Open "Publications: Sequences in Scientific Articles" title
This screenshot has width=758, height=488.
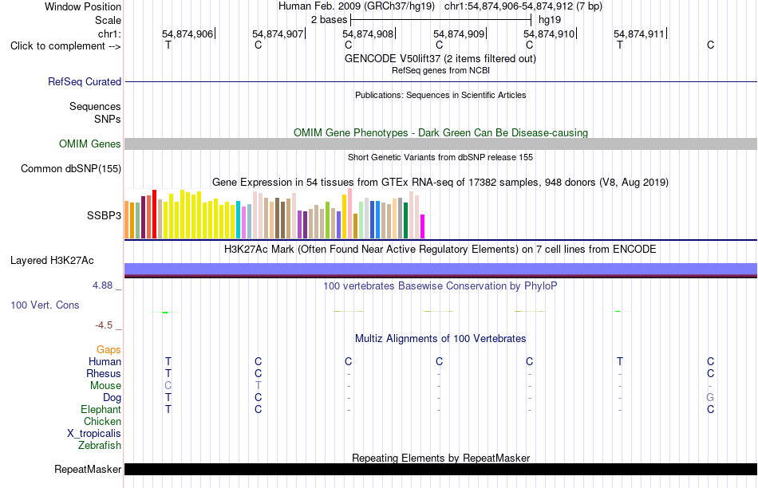pos(440,95)
